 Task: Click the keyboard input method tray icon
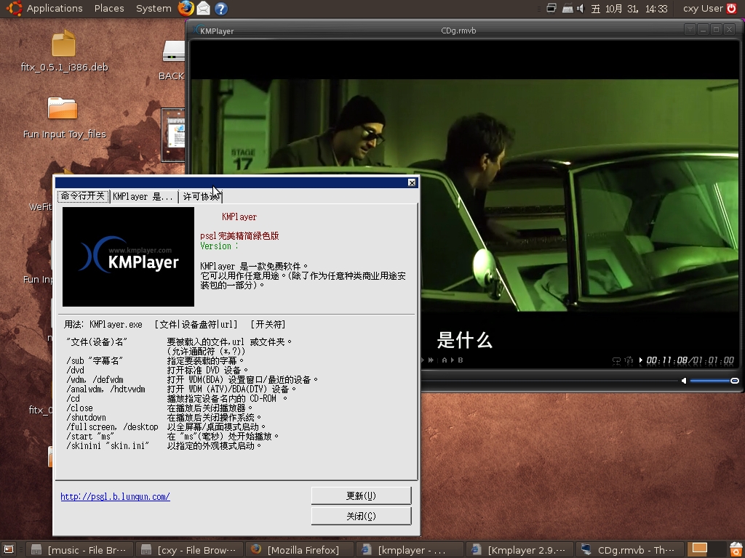pos(567,8)
